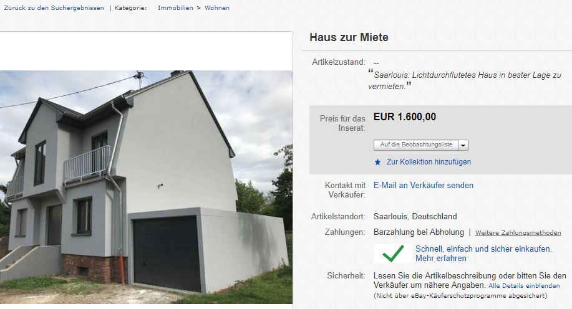Click the blue star collection icon
The width and height of the screenshot is (572, 309).
377,162
